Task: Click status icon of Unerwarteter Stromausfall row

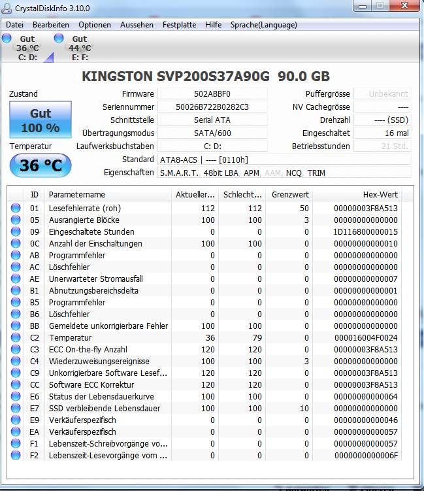Action: [16, 279]
